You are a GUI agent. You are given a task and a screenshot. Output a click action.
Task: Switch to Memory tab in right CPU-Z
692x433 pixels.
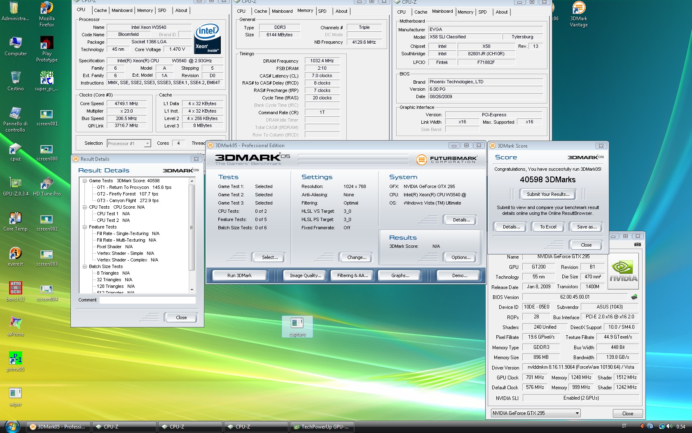(465, 12)
